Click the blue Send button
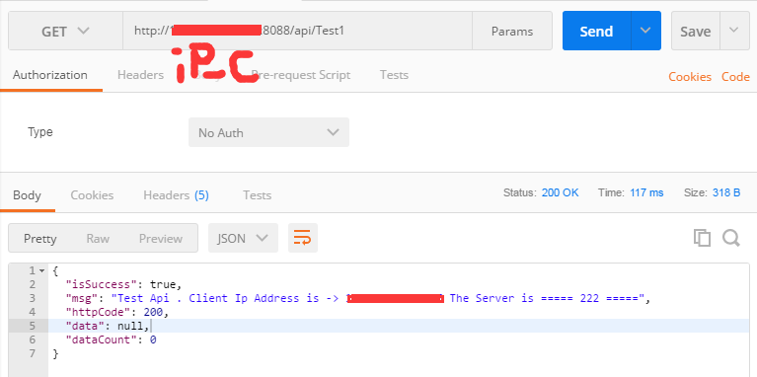Image resolution: width=757 pixels, height=377 pixels. (x=597, y=31)
